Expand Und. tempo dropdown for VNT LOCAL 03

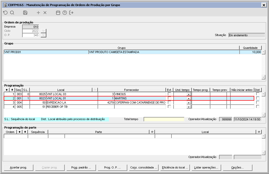click(x=189, y=94)
